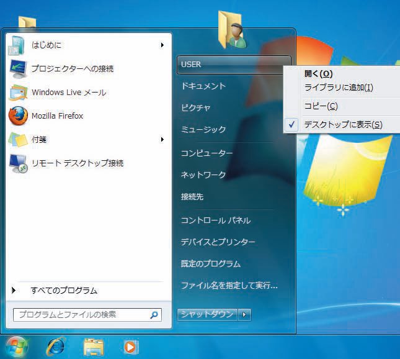Open Windows Explorer from the taskbar
This screenshot has height=359, width=400.
pyautogui.click(x=94, y=347)
